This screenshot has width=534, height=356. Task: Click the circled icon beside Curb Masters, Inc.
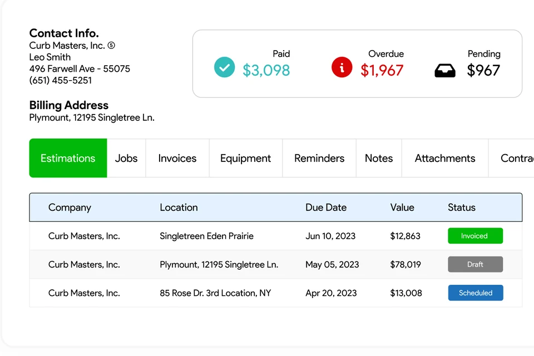click(111, 45)
